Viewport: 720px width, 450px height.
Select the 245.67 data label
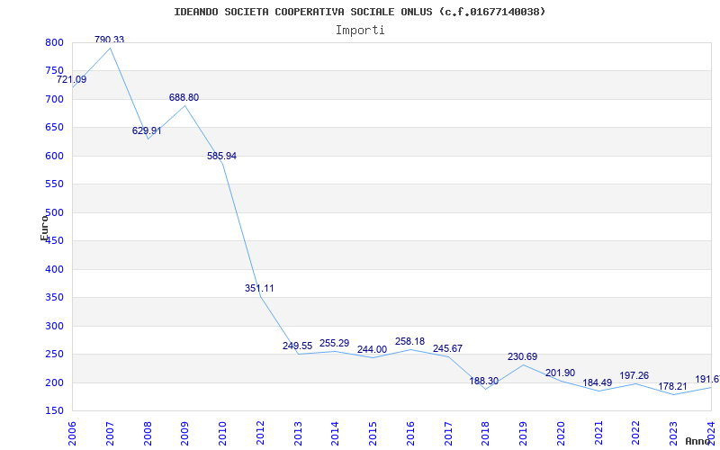[x=447, y=348]
